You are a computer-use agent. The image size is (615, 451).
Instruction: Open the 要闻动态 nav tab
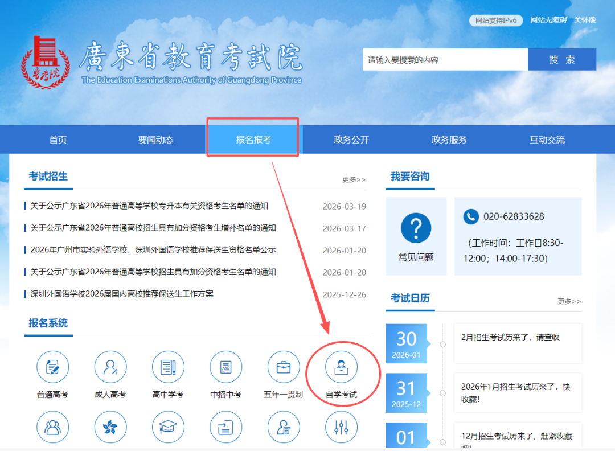coord(155,140)
